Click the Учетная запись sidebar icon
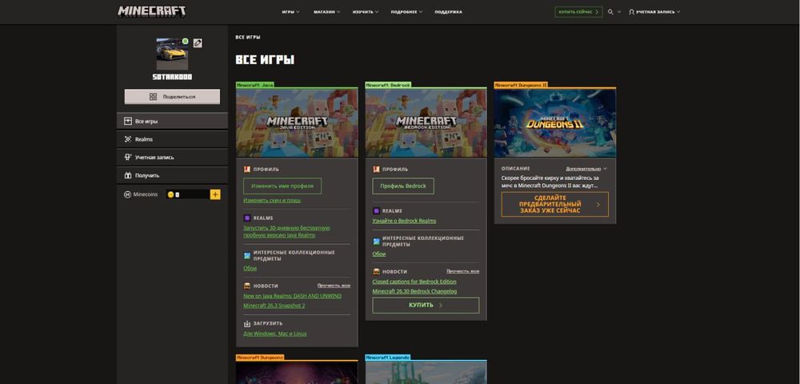The image size is (800, 384). pyautogui.click(x=128, y=157)
